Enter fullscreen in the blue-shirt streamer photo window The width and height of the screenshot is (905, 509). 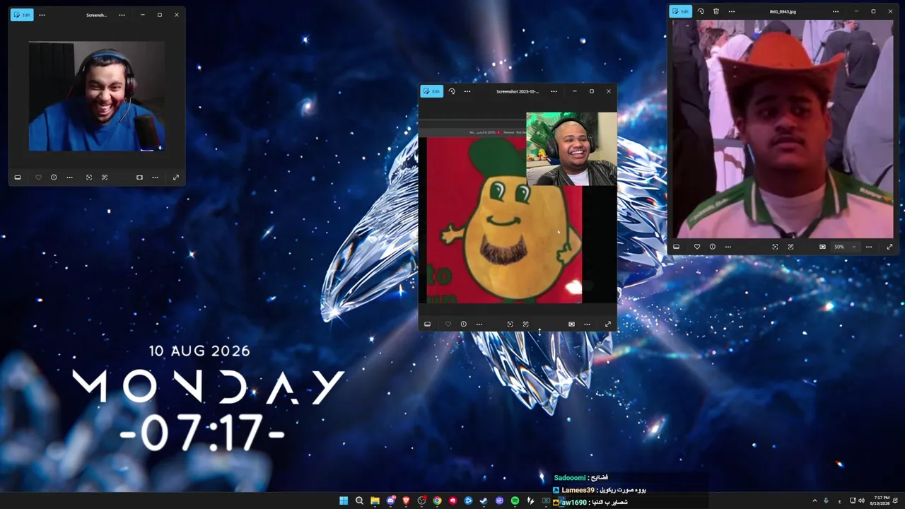point(176,177)
